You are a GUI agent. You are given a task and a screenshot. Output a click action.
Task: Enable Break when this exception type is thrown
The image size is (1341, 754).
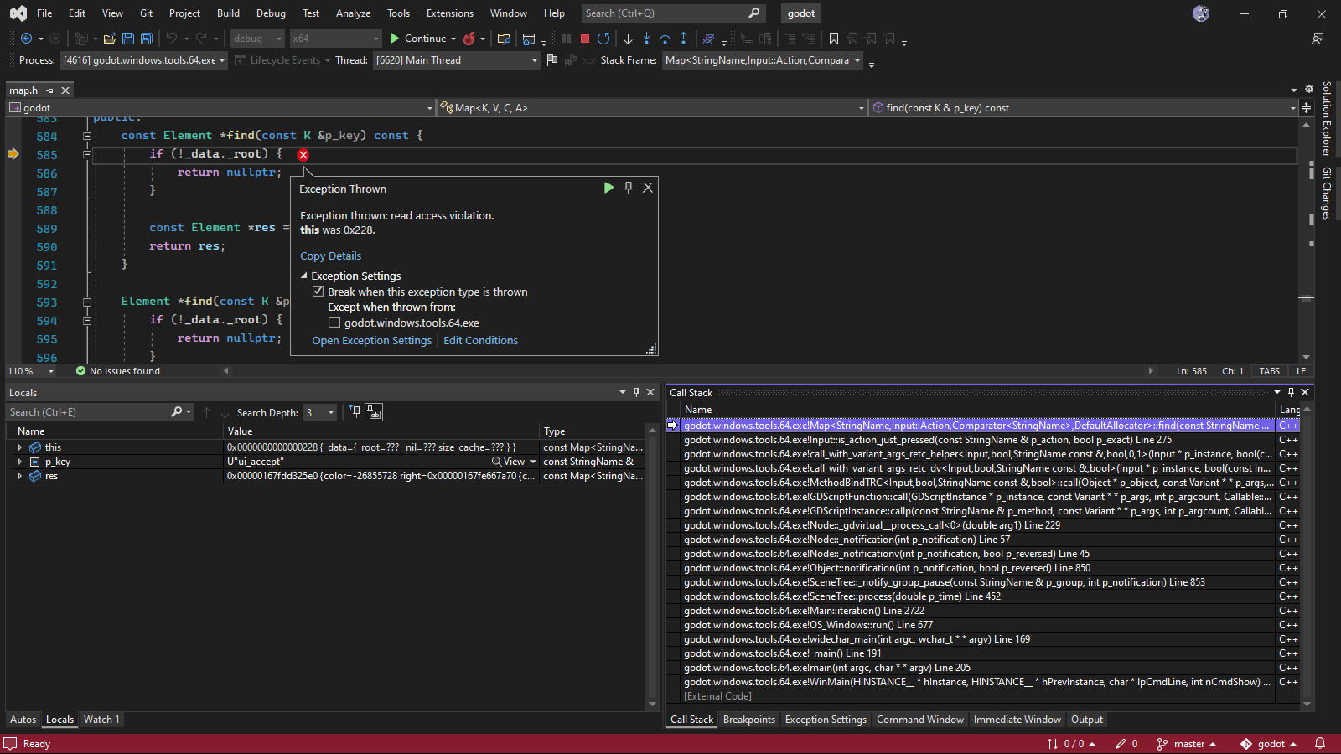(x=318, y=292)
